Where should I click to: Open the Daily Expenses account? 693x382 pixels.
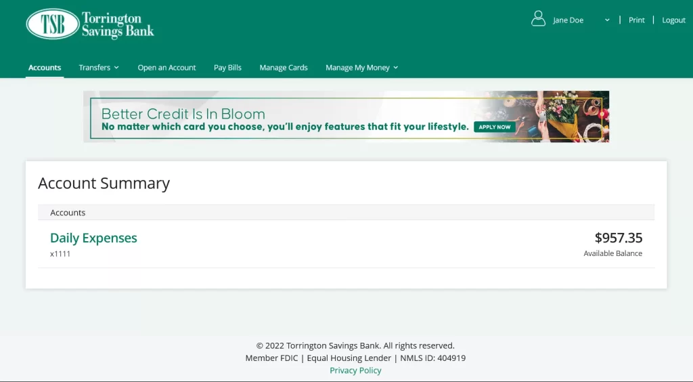pyautogui.click(x=93, y=238)
